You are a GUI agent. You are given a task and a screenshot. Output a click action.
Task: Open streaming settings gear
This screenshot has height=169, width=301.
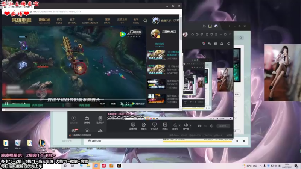(x=212, y=126)
